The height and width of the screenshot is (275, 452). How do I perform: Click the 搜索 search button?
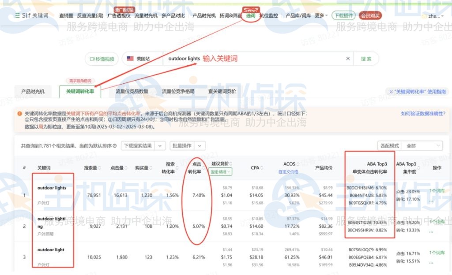pyautogui.click(x=366, y=58)
